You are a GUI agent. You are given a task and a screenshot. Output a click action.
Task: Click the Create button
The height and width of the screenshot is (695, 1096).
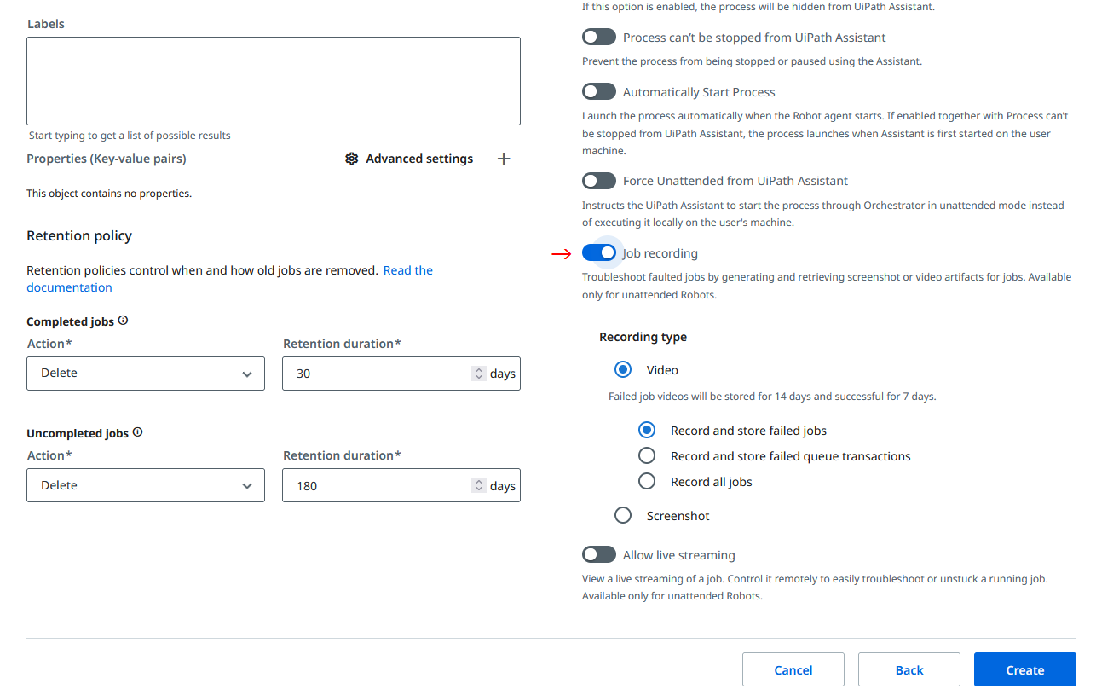(1024, 669)
